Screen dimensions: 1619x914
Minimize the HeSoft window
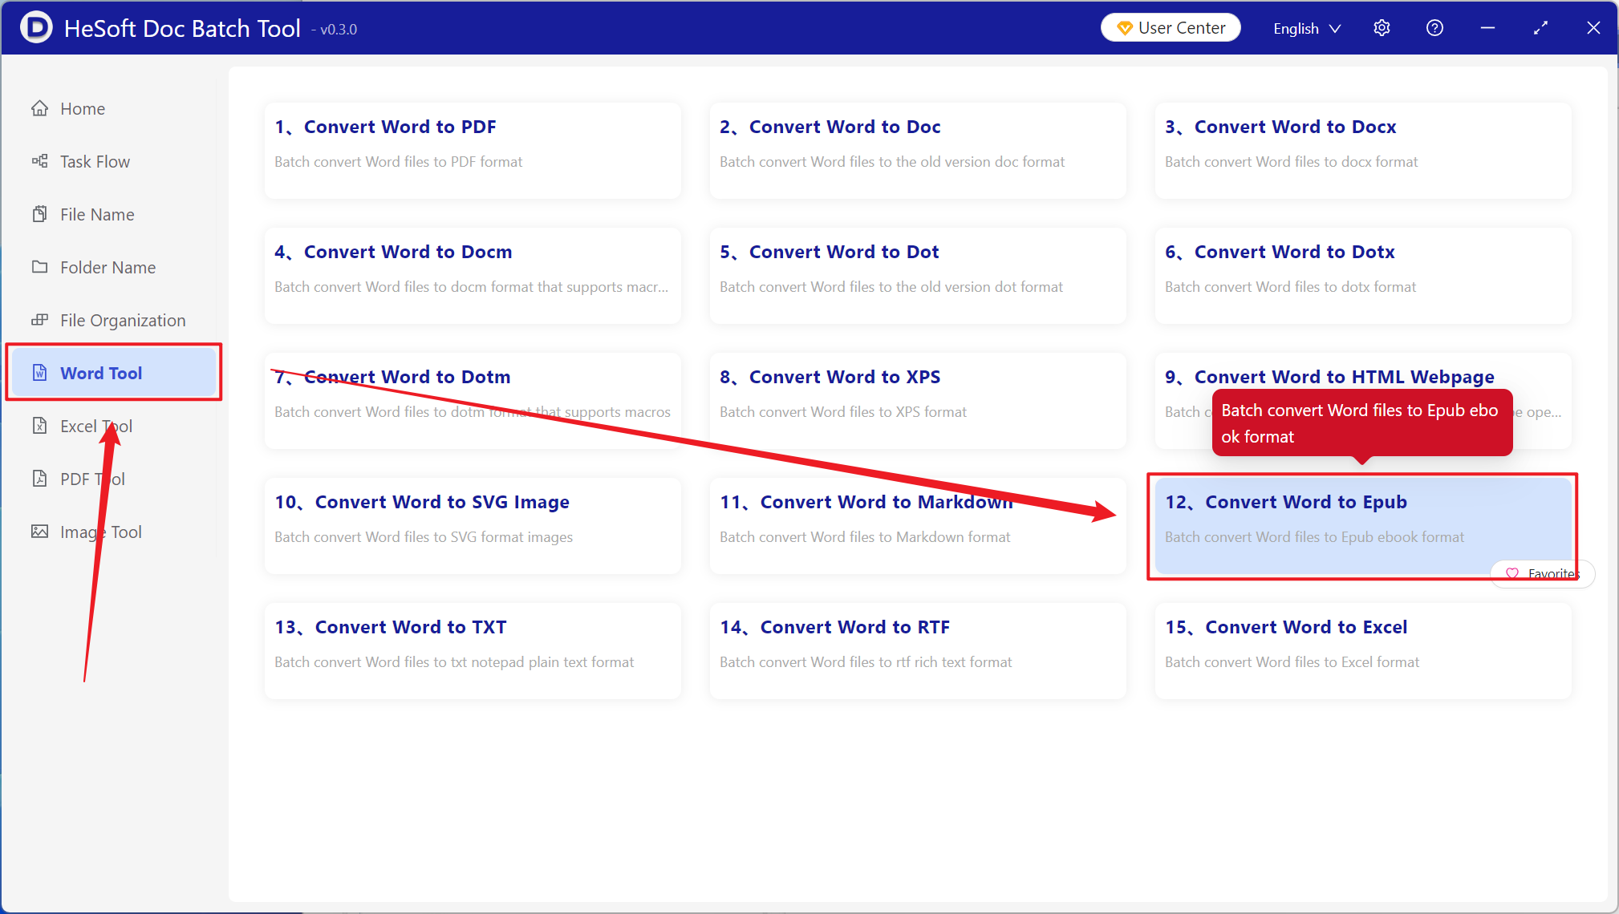coord(1487,28)
